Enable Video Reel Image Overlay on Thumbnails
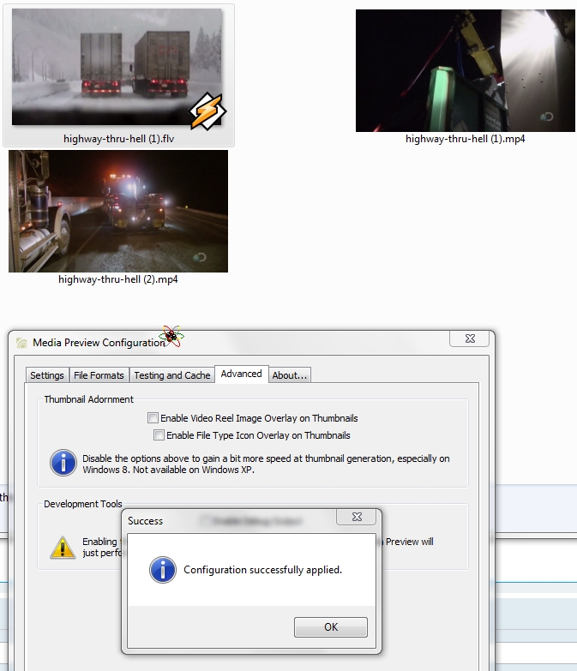Viewport: 577px width, 671px height. (153, 418)
